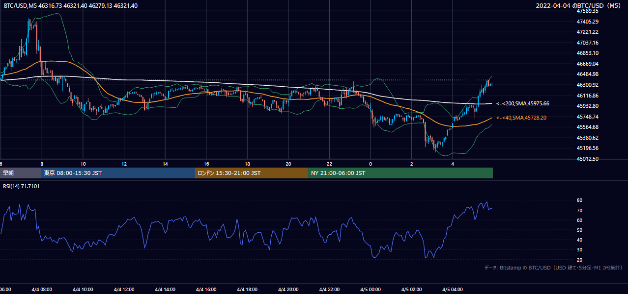
Task: Click hour label 12 under price chart
Action: (124, 164)
